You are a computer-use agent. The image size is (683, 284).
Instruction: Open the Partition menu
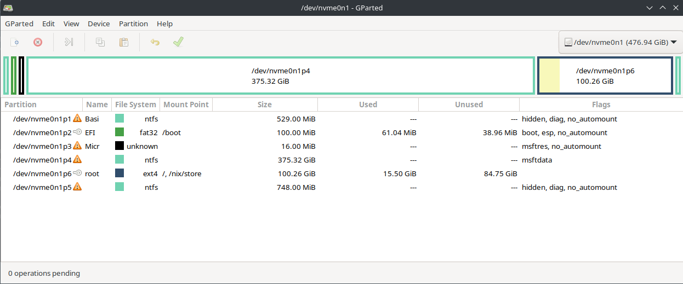[134, 24]
